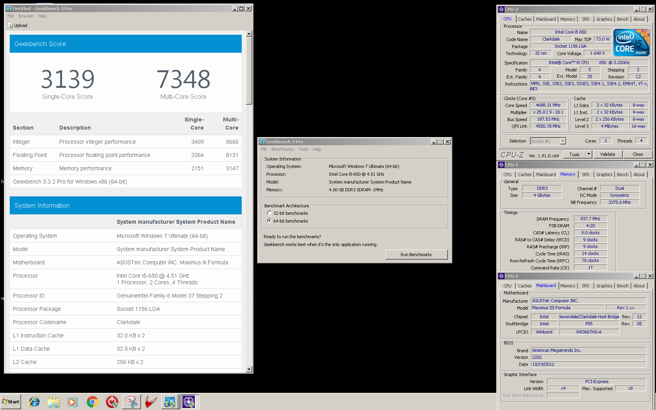Open SPD tab in top CPU-Z window
Screen dimensions: 656x410
point(586,19)
